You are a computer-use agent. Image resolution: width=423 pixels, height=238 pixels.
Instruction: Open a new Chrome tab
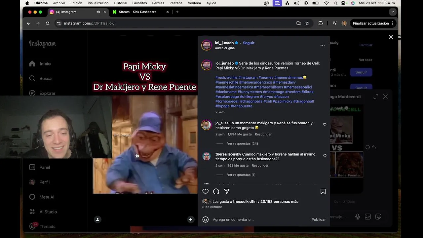pos(177,12)
